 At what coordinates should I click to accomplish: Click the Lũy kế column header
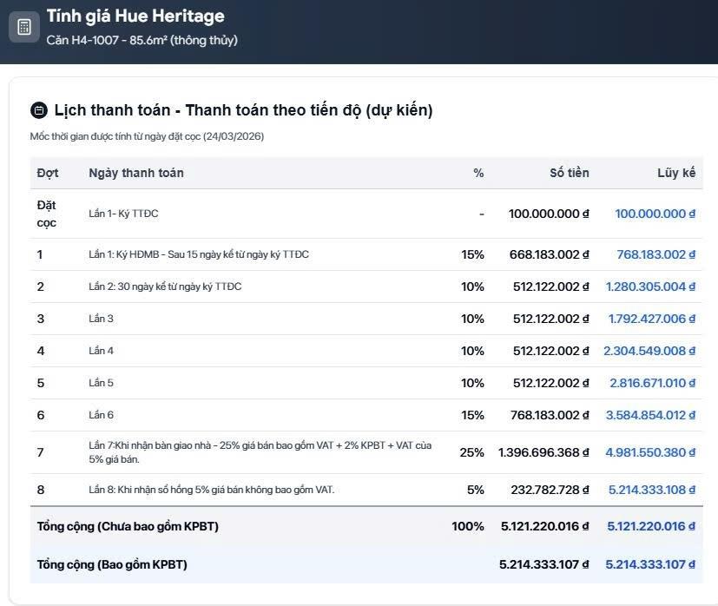pos(676,173)
